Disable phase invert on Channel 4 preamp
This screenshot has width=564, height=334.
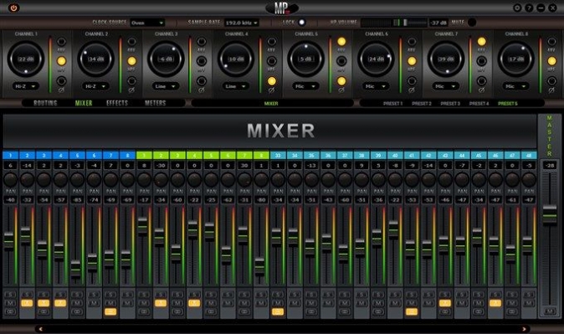point(272,81)
